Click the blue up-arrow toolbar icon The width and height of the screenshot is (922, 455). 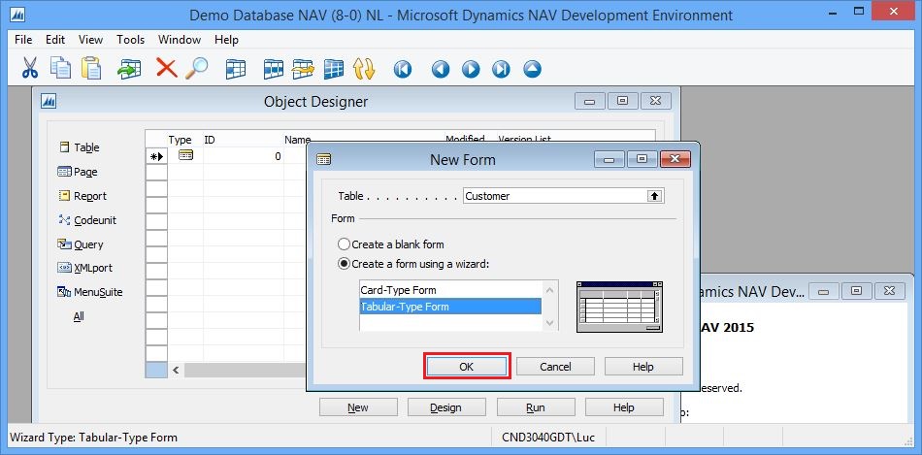click(532, 70)
